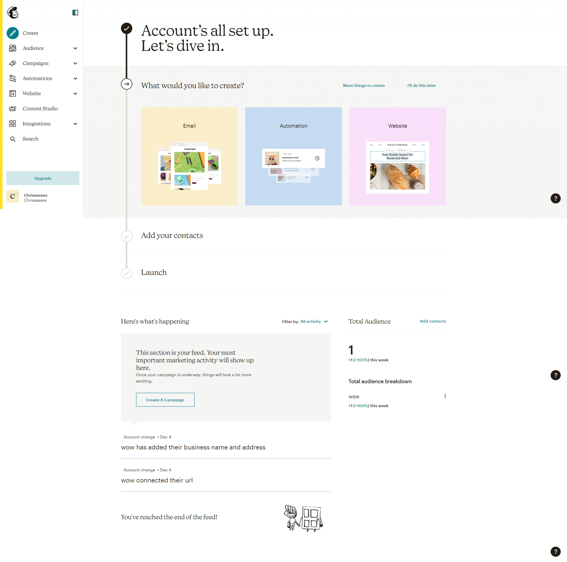Select the Automations sidebar icon

[x=13, y=78]
